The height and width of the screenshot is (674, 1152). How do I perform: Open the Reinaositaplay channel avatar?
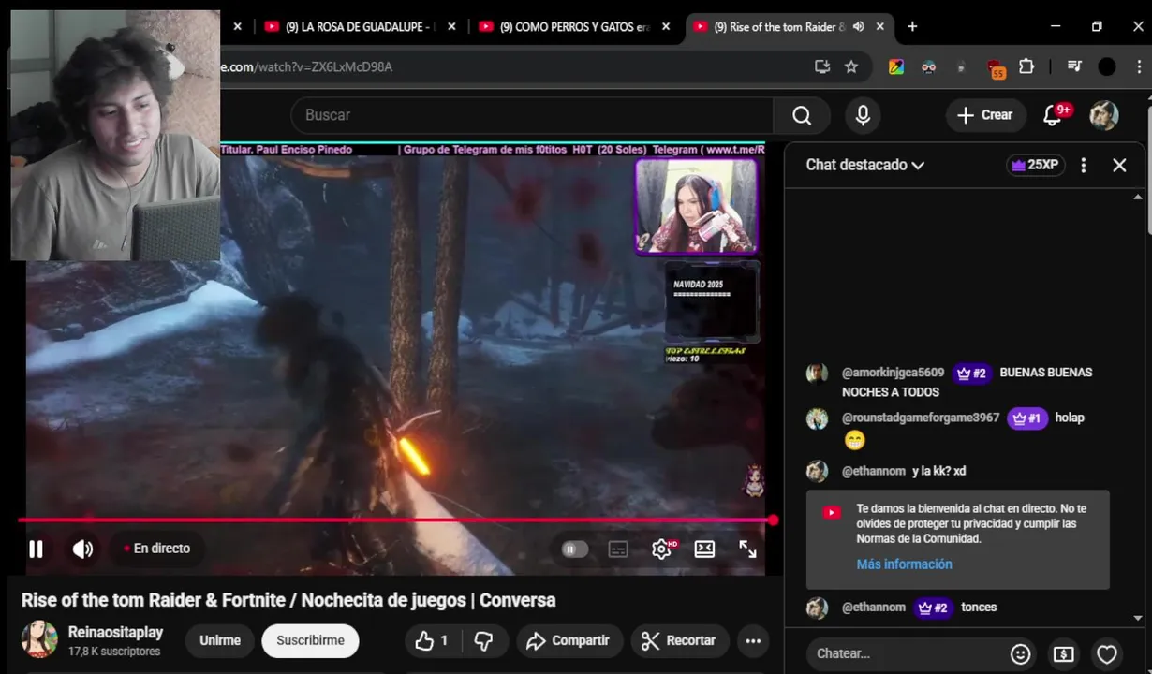tap(39, 639)
